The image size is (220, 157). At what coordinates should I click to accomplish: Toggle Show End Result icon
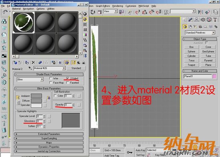tap(74, 63)
